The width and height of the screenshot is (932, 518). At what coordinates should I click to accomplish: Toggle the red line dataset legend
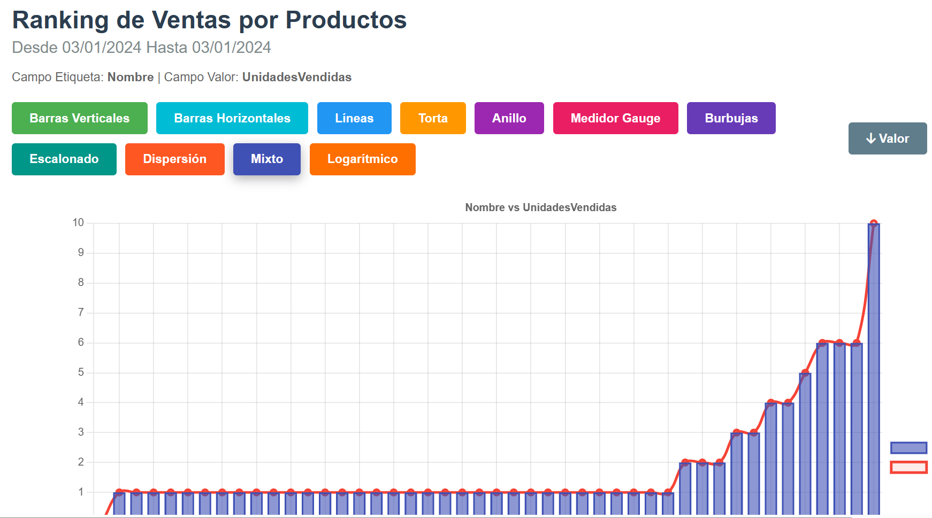coord(908,467)
